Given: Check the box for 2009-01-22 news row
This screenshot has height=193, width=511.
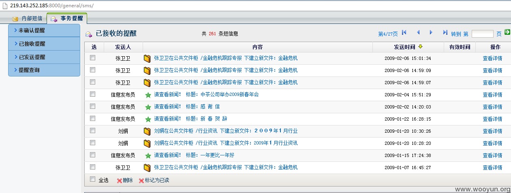Looking at the screenshot, I should [x=93, y=119].
